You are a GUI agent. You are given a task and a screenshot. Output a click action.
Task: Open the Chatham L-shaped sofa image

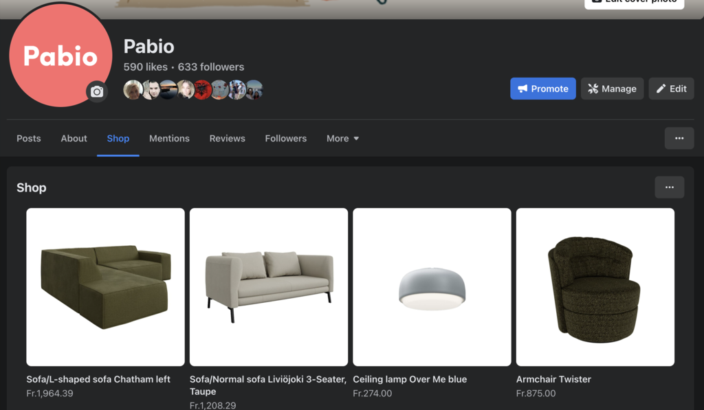[x=105, y=287]
